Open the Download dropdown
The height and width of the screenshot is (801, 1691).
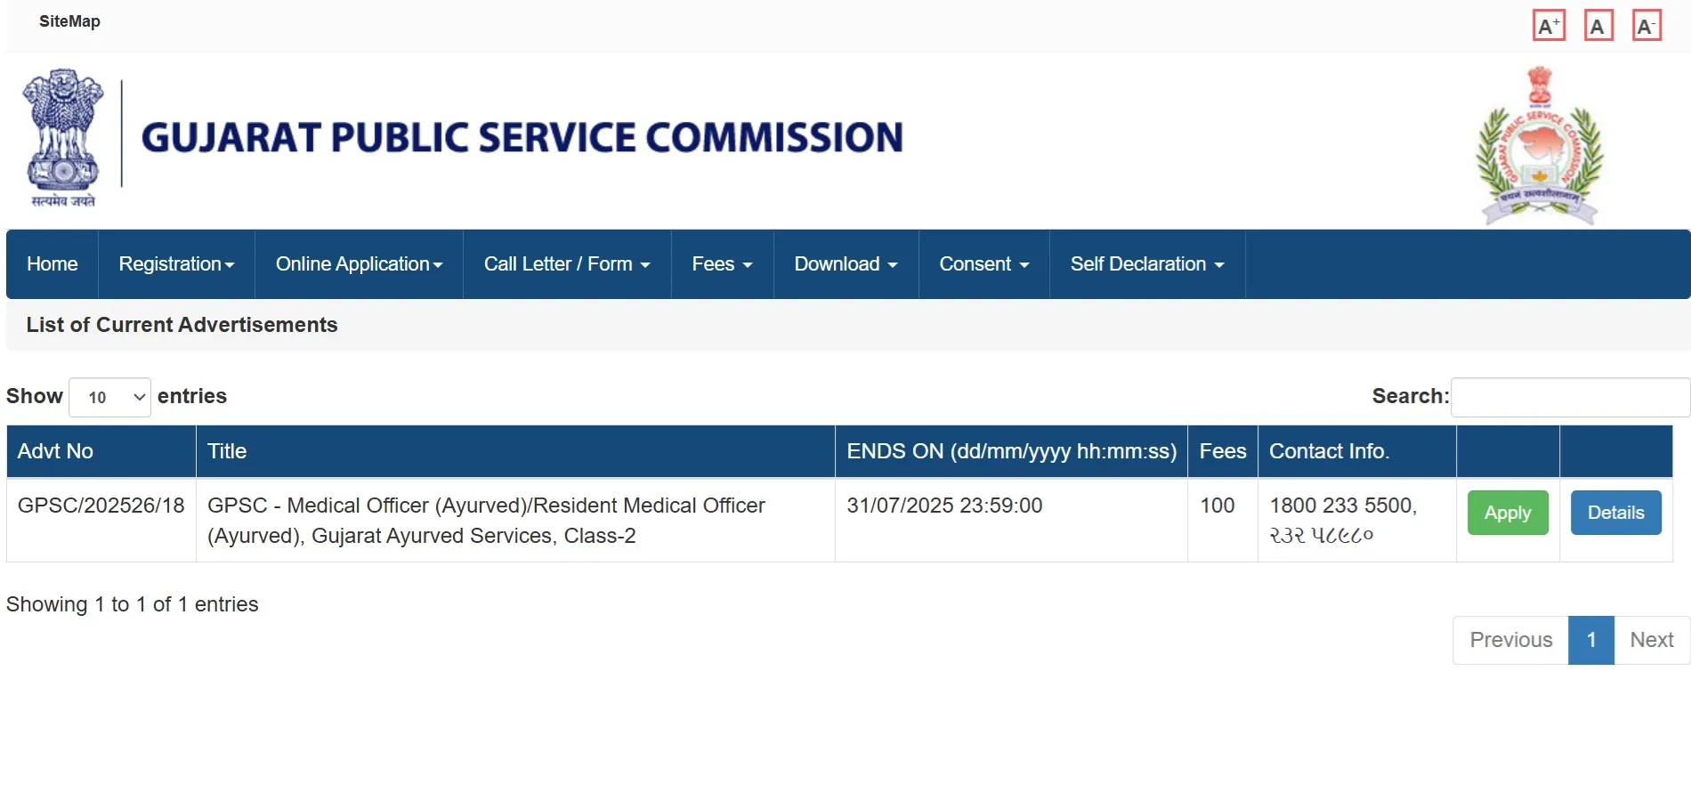[x=844, y=264]
